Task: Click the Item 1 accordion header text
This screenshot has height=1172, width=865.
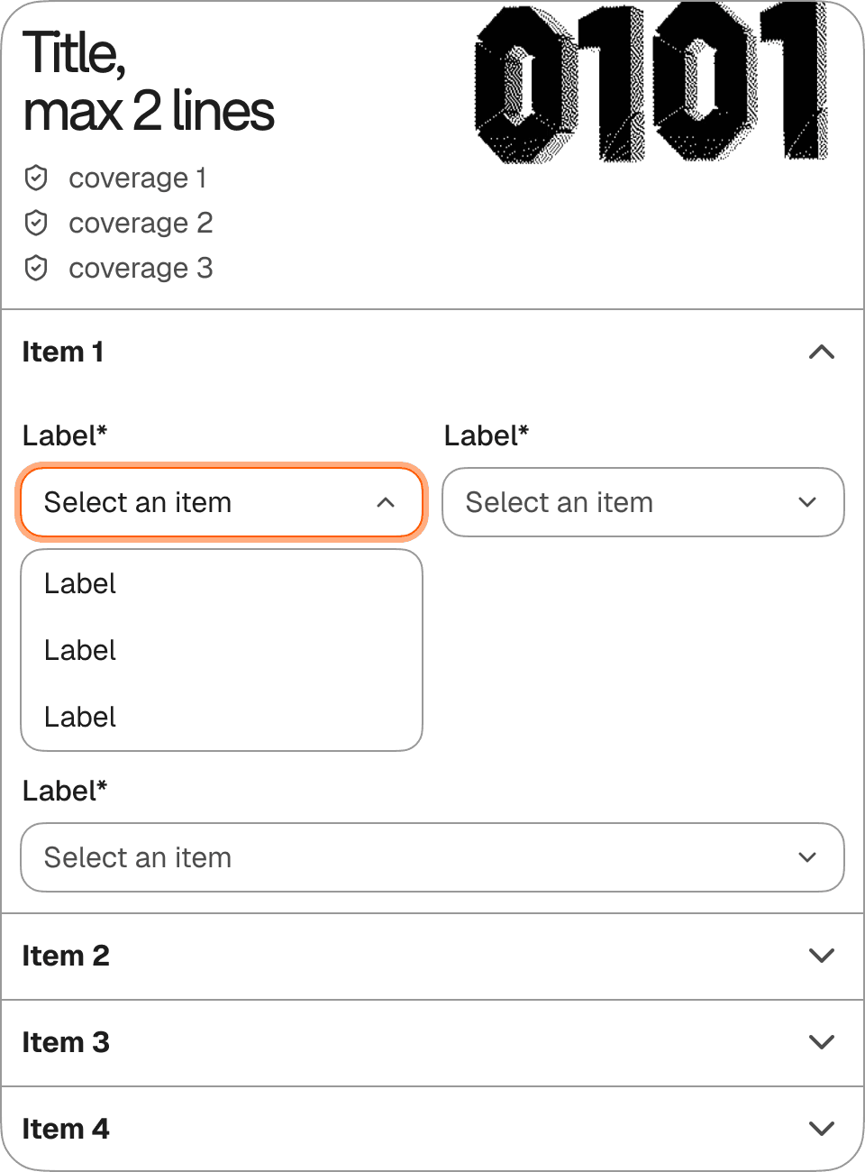Action: point(63,353)
